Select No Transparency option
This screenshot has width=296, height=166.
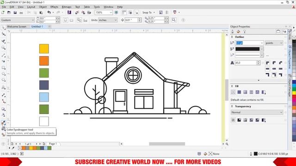(233, 120)
